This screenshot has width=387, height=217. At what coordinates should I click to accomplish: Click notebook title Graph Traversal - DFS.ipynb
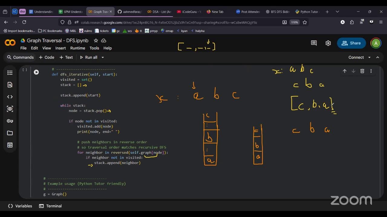coord(57,40)
